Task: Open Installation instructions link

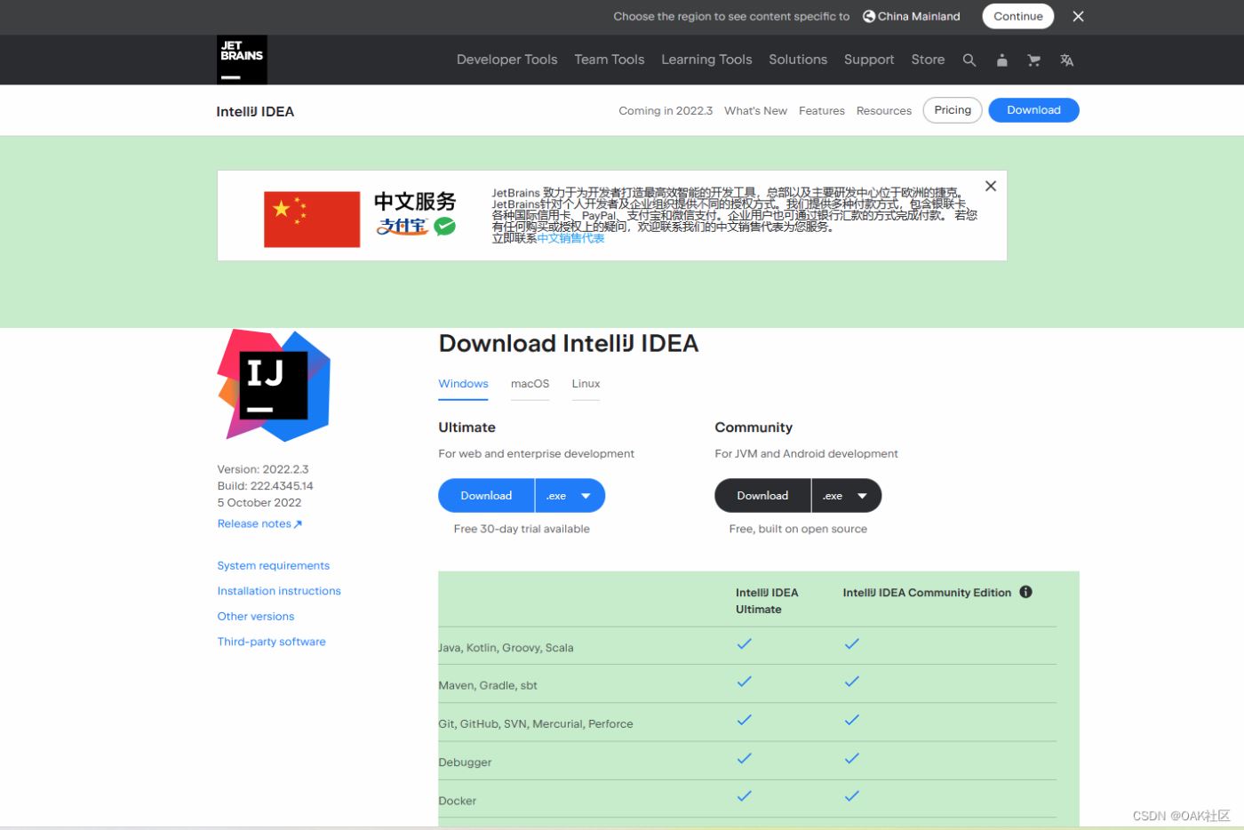Action: [279, 591]
